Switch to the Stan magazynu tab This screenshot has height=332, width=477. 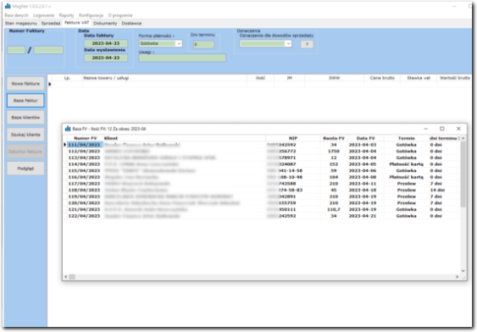pyautogui.click(x=21, y=23)
